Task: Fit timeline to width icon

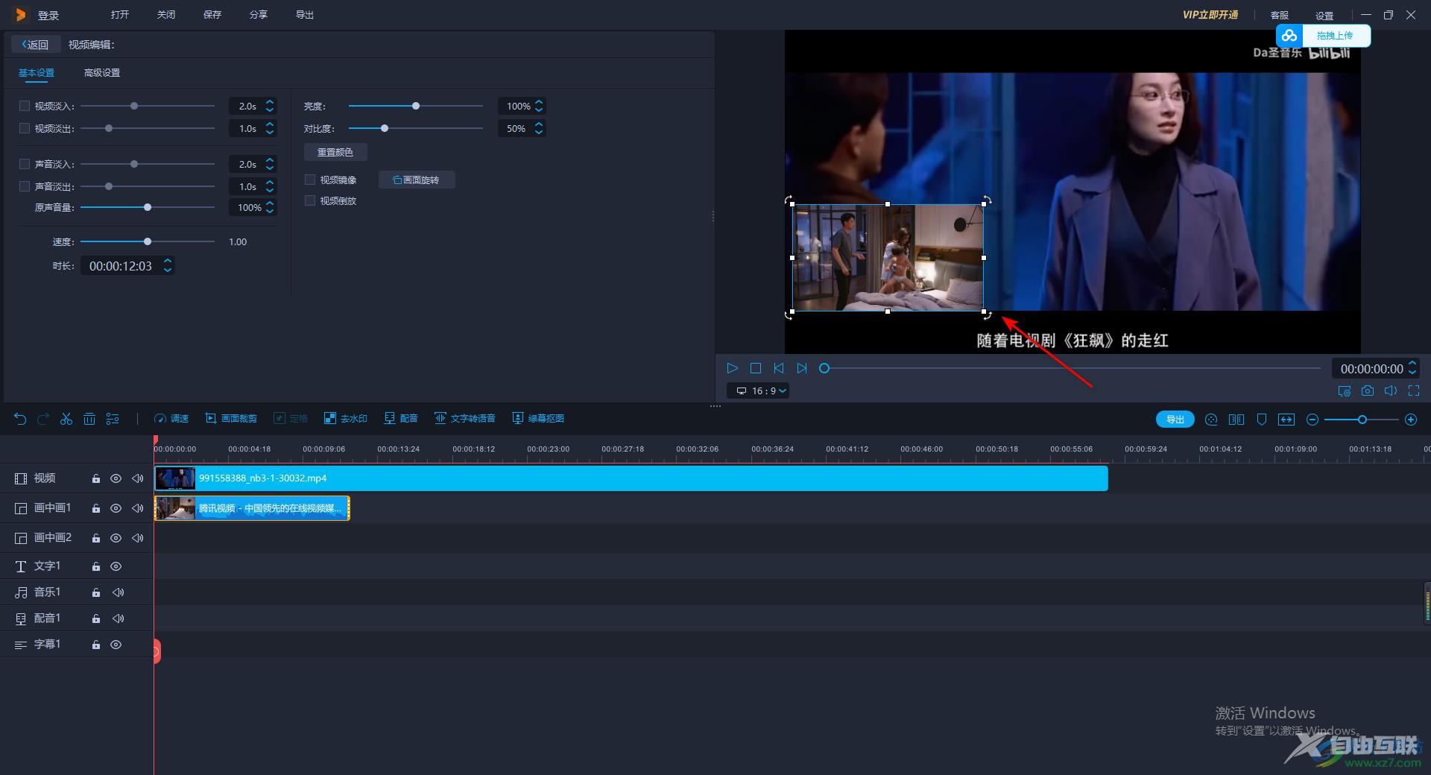Action: (1286, 420)
